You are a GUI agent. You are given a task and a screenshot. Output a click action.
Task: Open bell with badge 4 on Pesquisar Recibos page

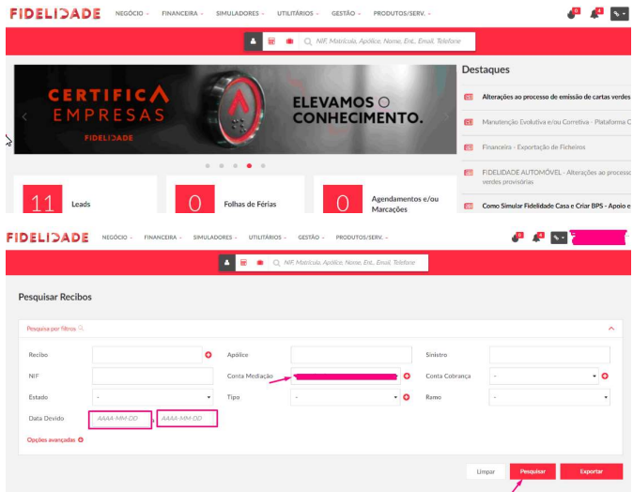click(537, 238)
